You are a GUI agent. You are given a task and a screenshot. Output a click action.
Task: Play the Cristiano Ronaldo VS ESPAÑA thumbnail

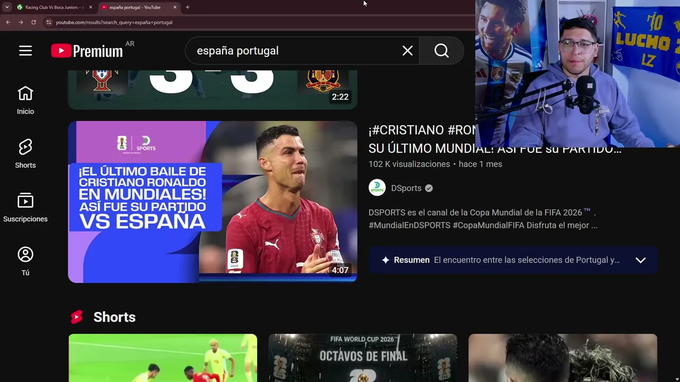(x=212, y=202)
